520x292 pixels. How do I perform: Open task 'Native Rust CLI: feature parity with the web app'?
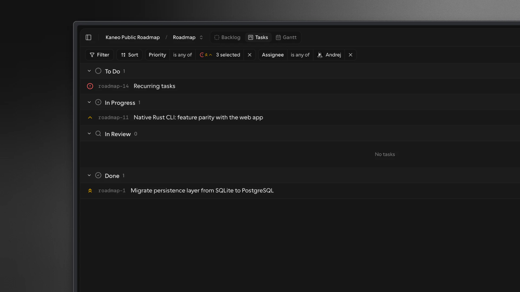(x=198, y=118)
